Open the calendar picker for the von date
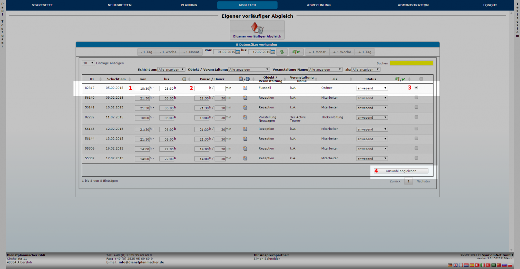Image resolution: width=520 pixels, height=269 pixels. (238, 52)
